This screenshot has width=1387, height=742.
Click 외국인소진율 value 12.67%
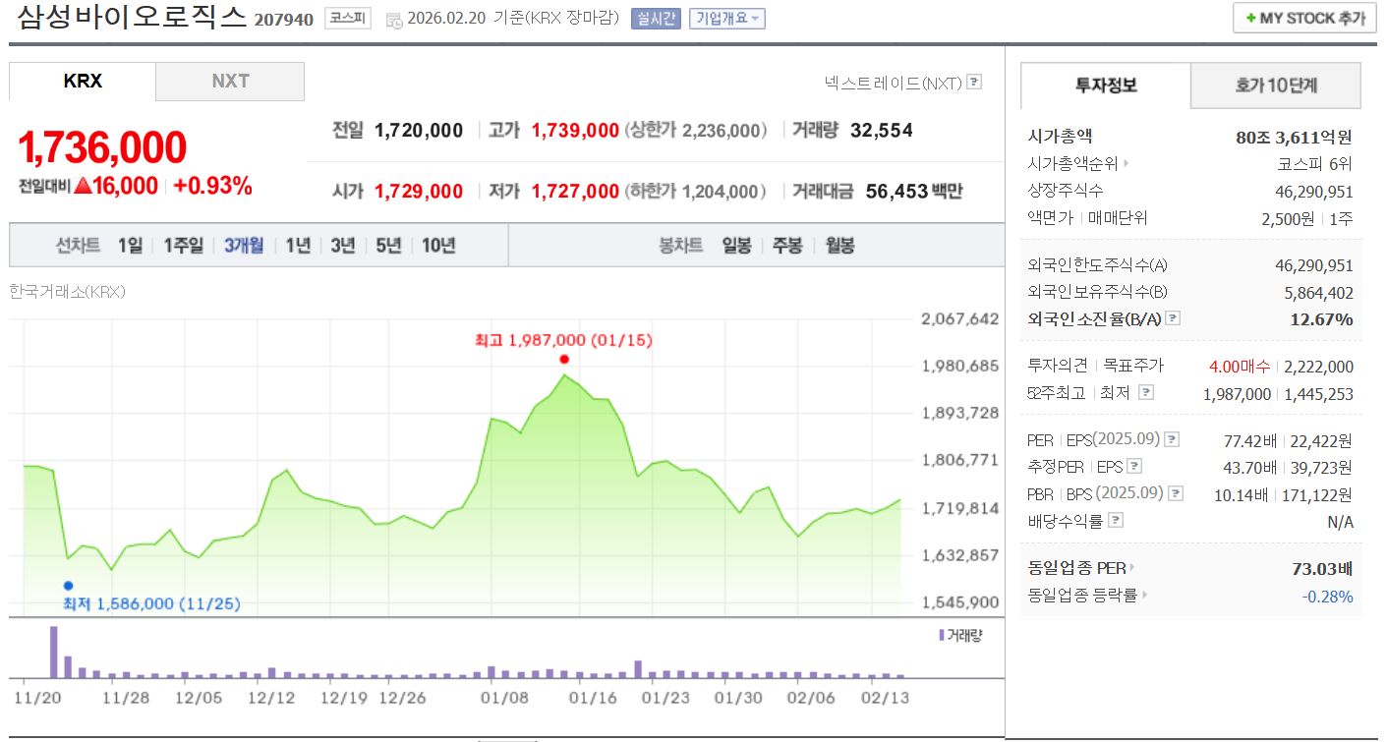click(1321, 319)
